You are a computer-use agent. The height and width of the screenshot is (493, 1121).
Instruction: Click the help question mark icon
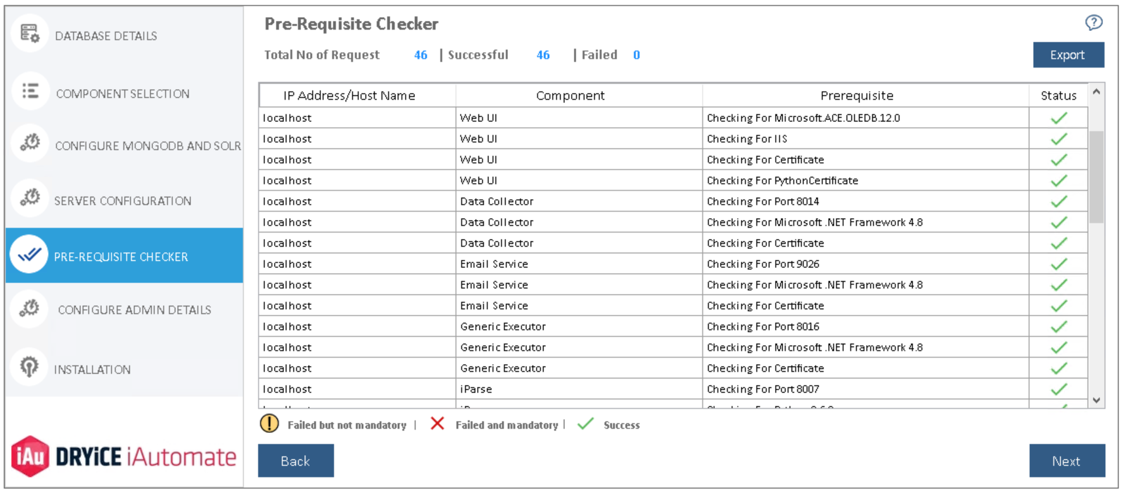(1094, 22)
